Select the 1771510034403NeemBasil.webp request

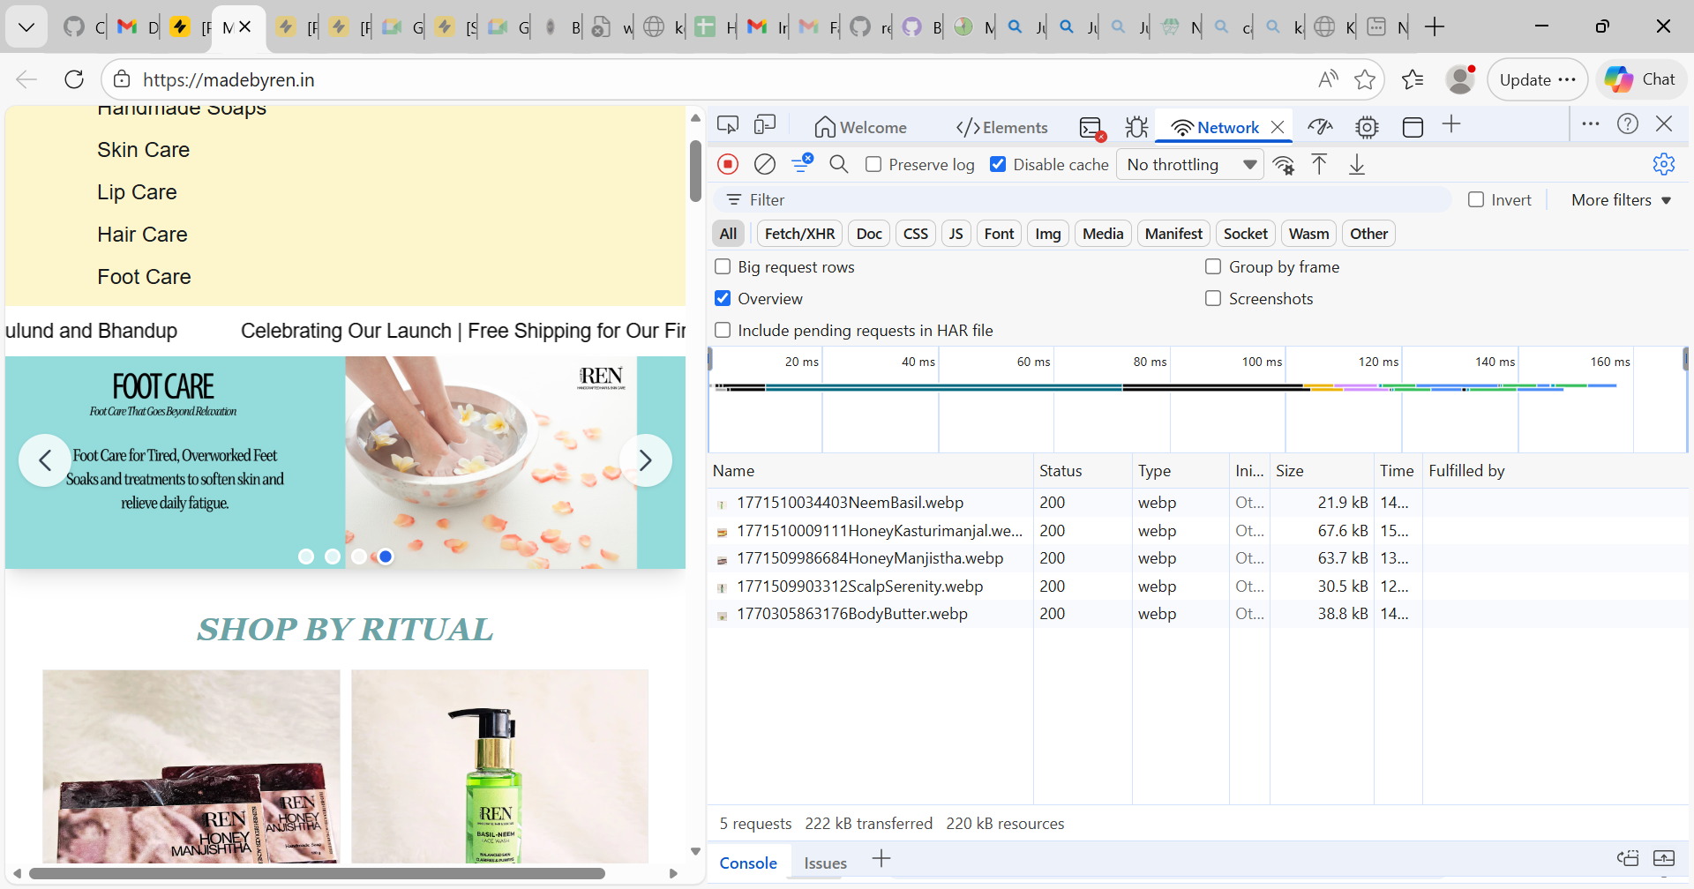(850, 503)
